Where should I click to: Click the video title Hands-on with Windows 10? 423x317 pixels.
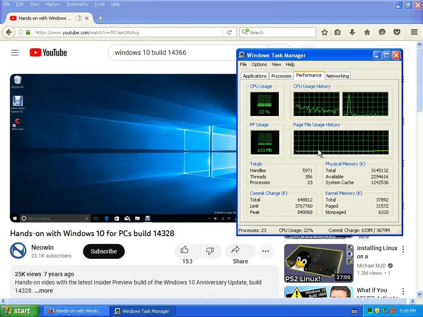point(92,234)
